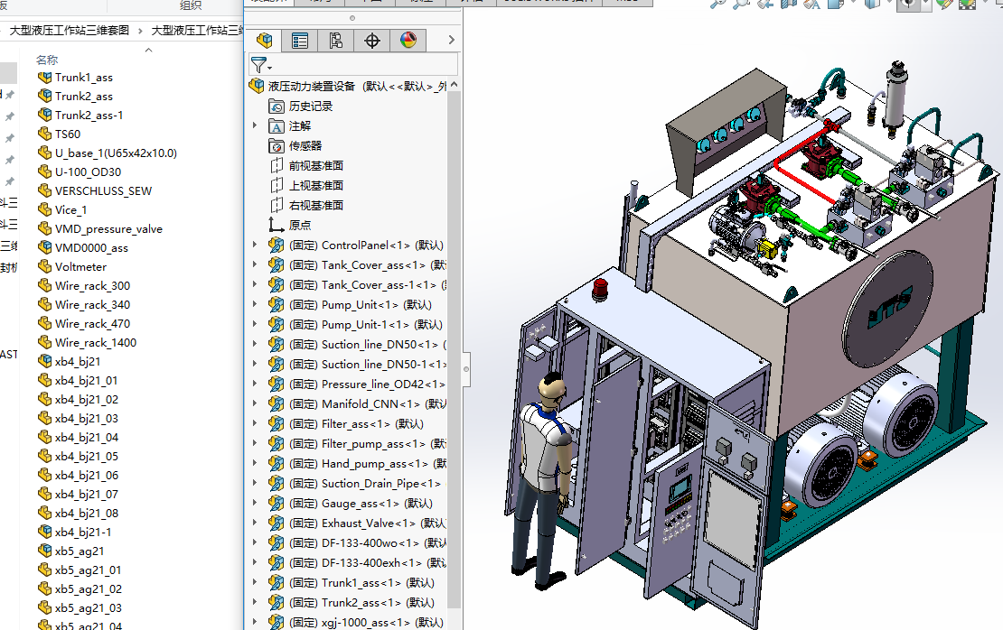1003x630 pixels.
Task: Expand the Gauge_ass<1> component
Action: [255, 503]
